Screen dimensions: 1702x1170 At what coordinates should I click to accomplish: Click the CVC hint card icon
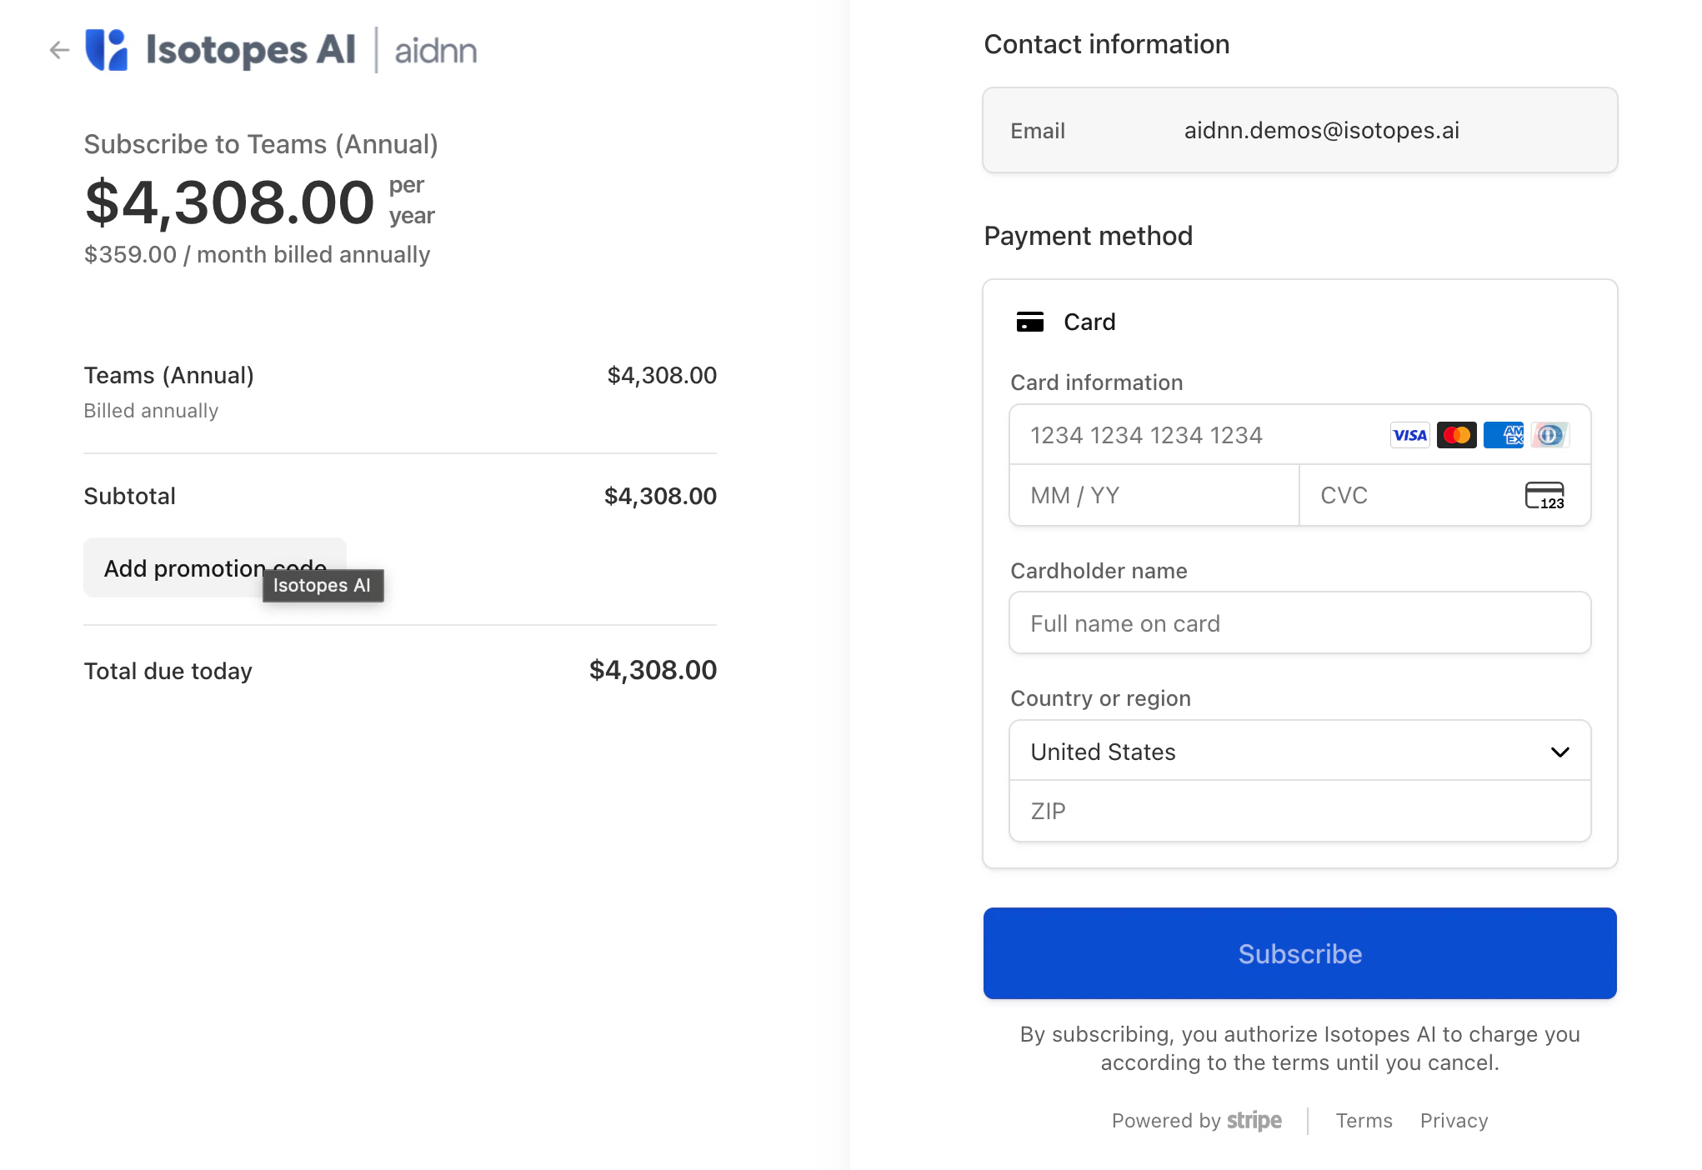(1544, 495)
